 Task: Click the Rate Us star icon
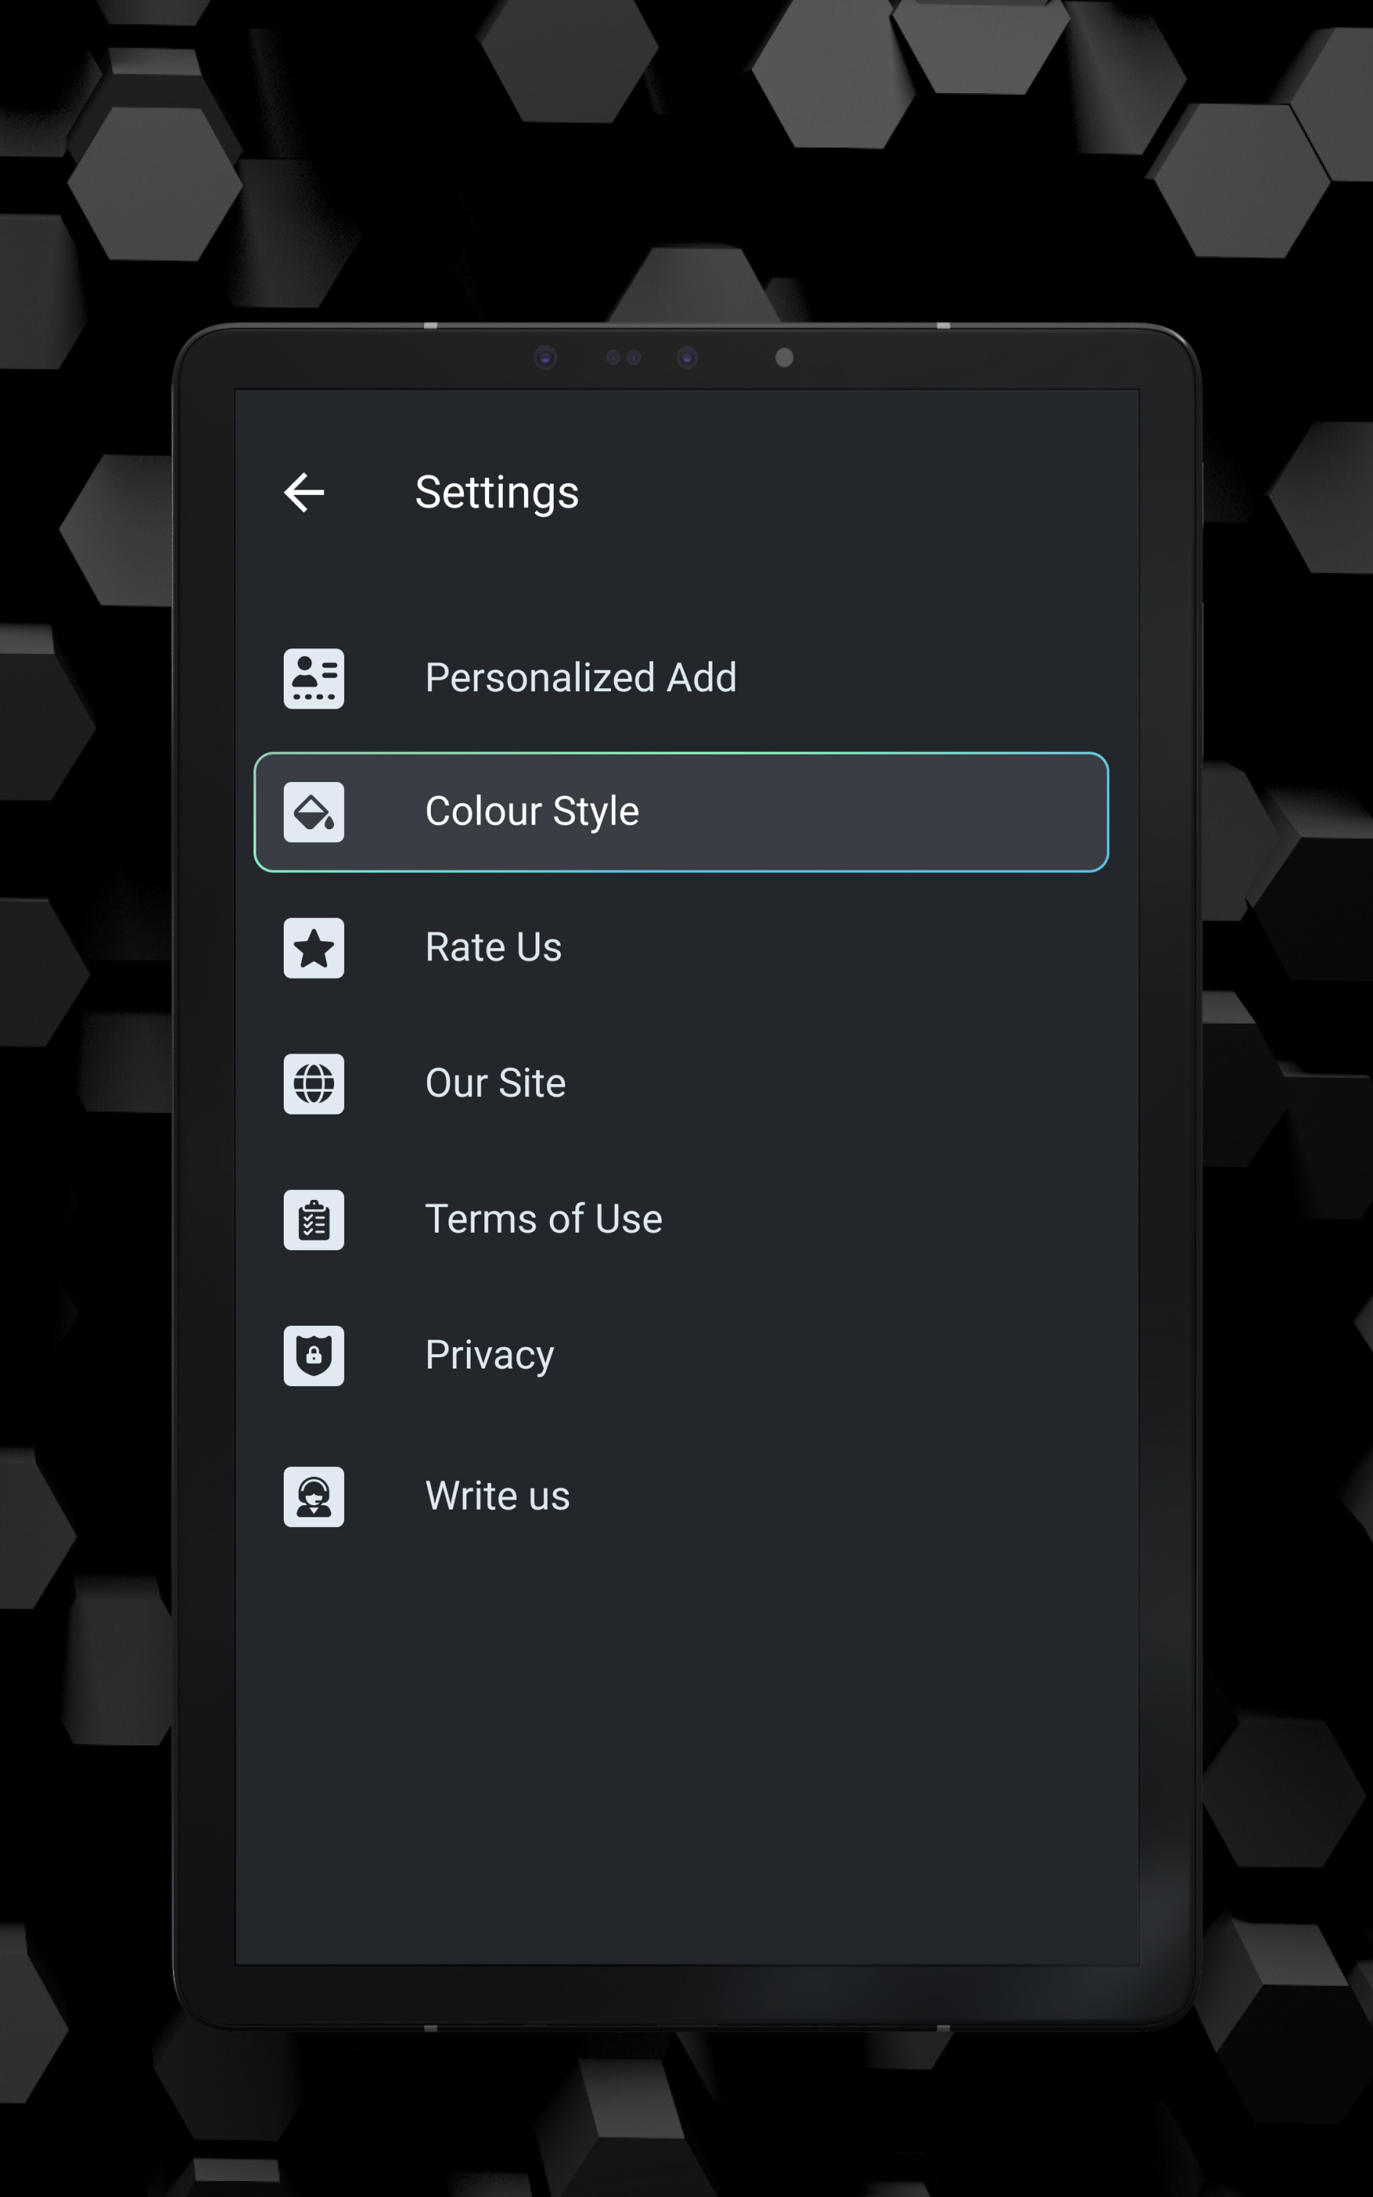[314, 947]
